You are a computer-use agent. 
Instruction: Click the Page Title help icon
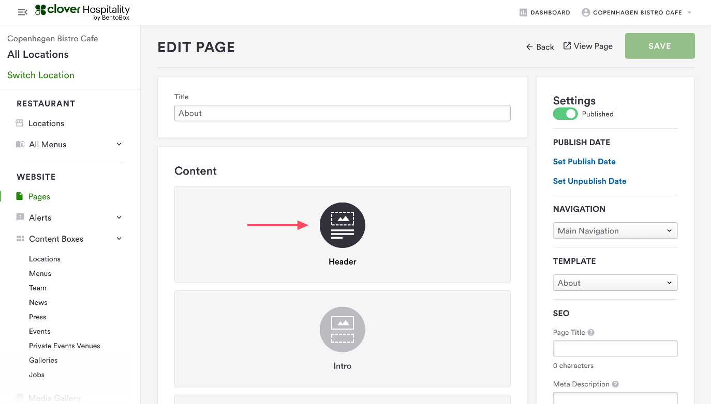[591, 332]
